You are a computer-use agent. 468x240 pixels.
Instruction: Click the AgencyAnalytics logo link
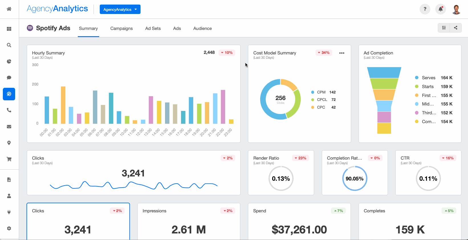pyautogui.click(x=57, y=9)
